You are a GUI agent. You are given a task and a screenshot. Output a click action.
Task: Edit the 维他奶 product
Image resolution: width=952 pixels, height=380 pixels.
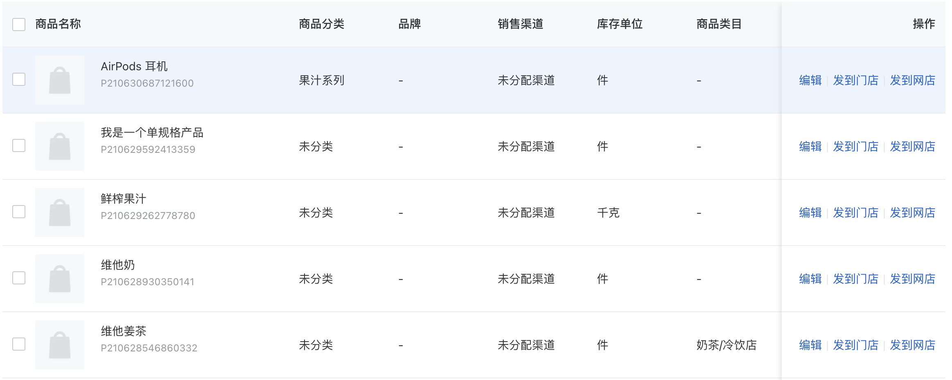(x=810, y=279)
